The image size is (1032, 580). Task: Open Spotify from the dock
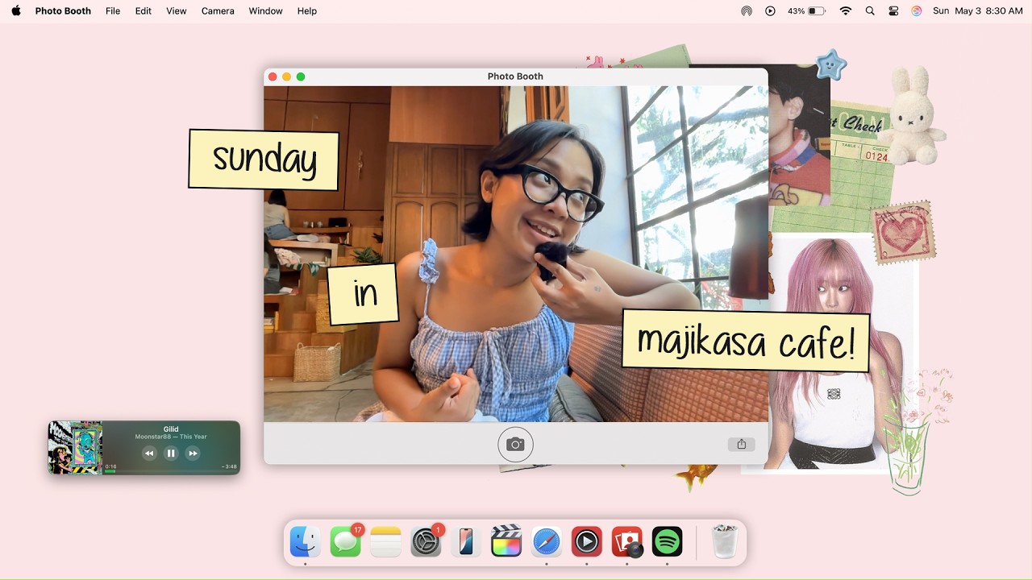tap(667, 541)
